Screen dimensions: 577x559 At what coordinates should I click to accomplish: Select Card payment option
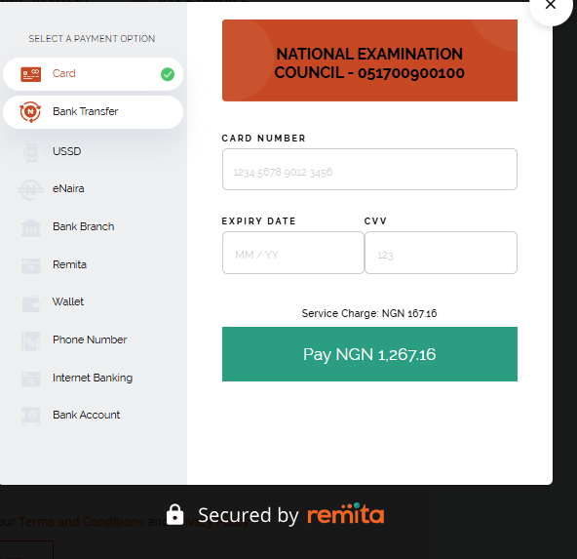click(93, 74)
